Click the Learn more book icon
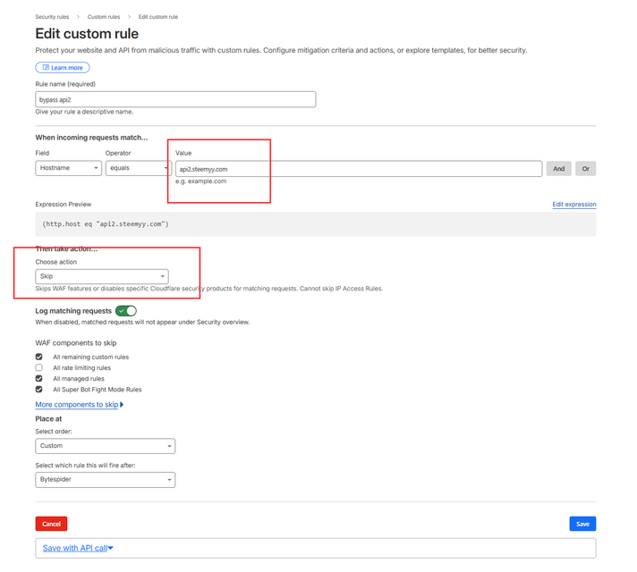Viewport: 637px width, 572px height. (x=46, y=68)
